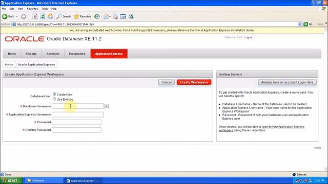328x184 pixels.
Task: Focus the Password input field
Action: (76, 122)
